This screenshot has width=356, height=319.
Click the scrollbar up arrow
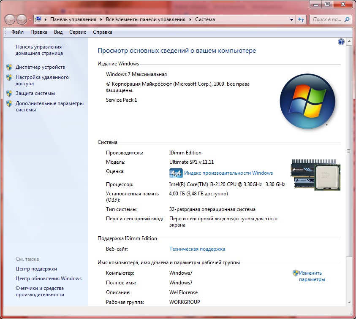coord(349,41)
